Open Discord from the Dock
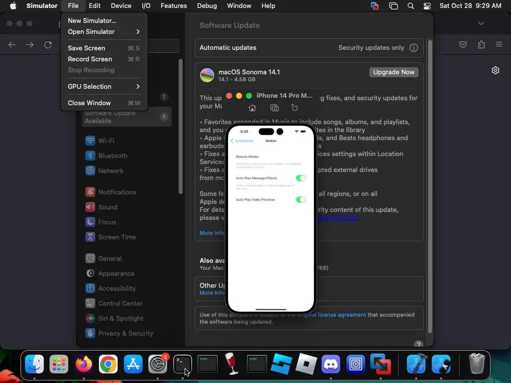 click(331, 364)
